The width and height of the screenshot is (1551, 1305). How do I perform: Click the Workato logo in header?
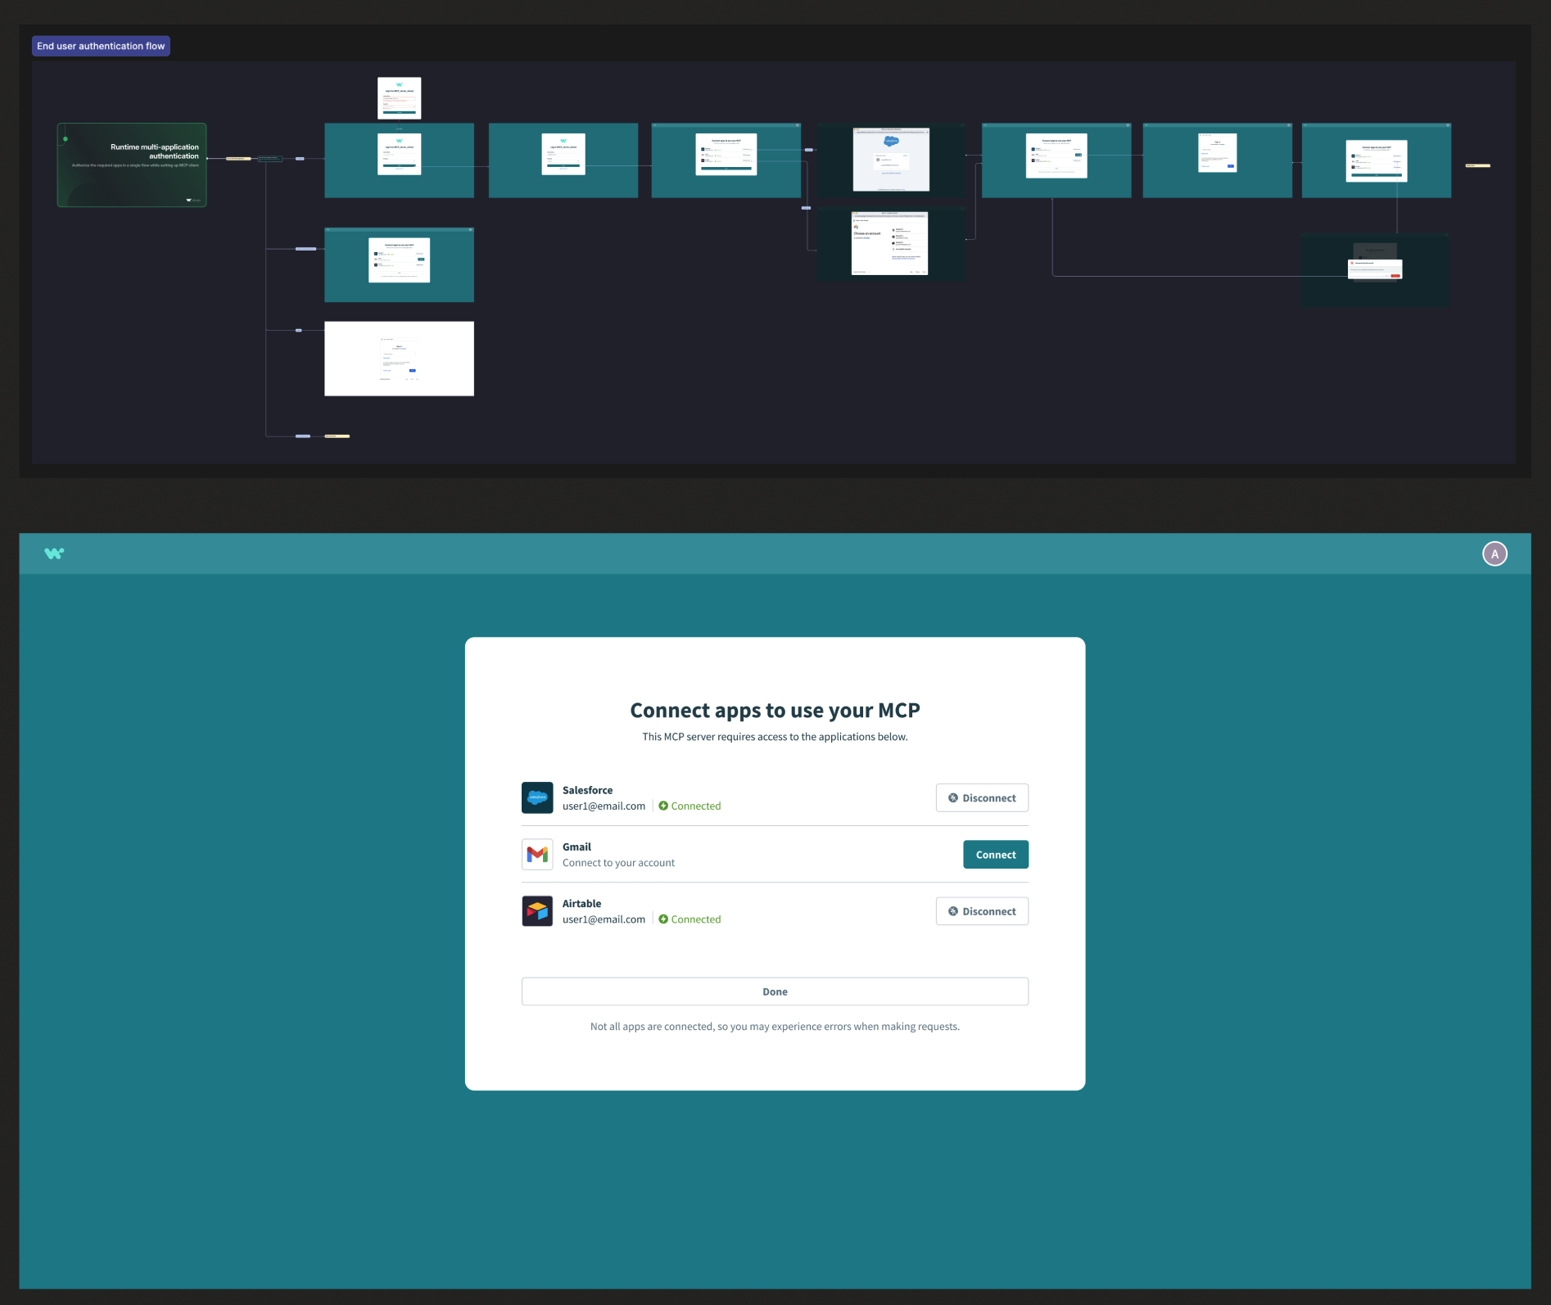click(54, 553)
